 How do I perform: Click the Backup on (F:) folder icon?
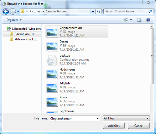(x=11, y=34)
